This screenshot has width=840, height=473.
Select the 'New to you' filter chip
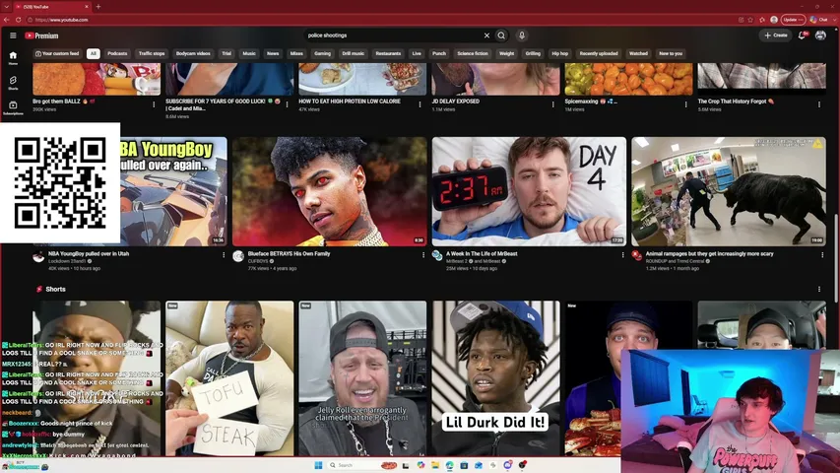click(671, 53)
